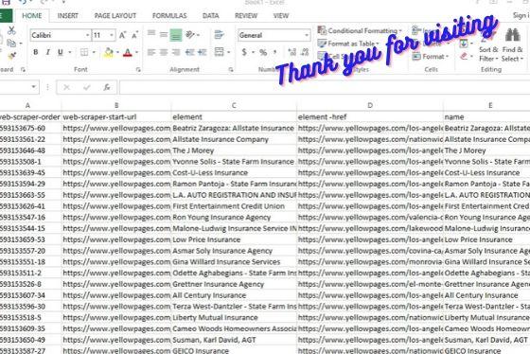This screenshot has width=530, height=354.
Task: Click the Wrap Text icon
Action: [219, 34]
